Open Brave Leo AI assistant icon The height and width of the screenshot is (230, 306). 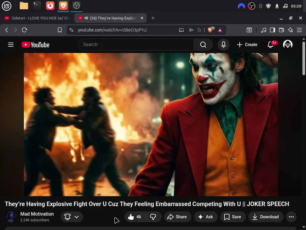pos(290,30)
